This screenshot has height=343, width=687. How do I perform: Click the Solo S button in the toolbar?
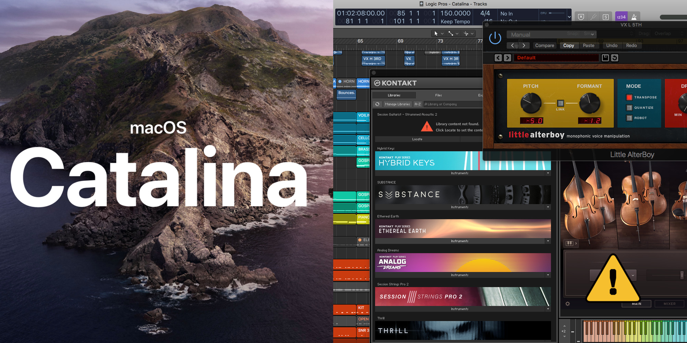click(606, 17)
